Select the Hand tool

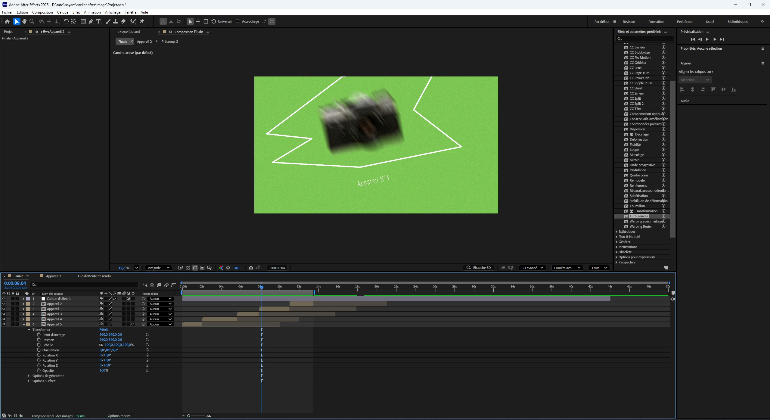pyautogui.click(x=24, y=21)
